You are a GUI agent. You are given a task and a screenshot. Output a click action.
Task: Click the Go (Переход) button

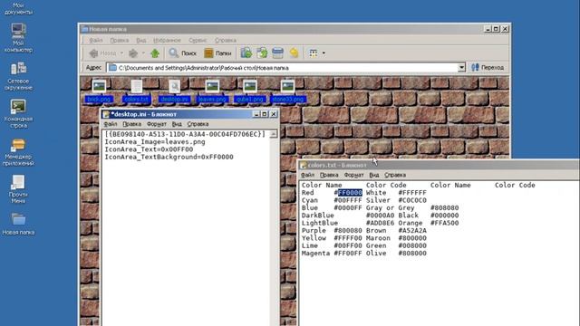coord(488,68)
